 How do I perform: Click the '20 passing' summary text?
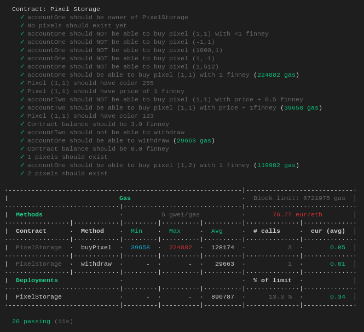click(31, 321)
